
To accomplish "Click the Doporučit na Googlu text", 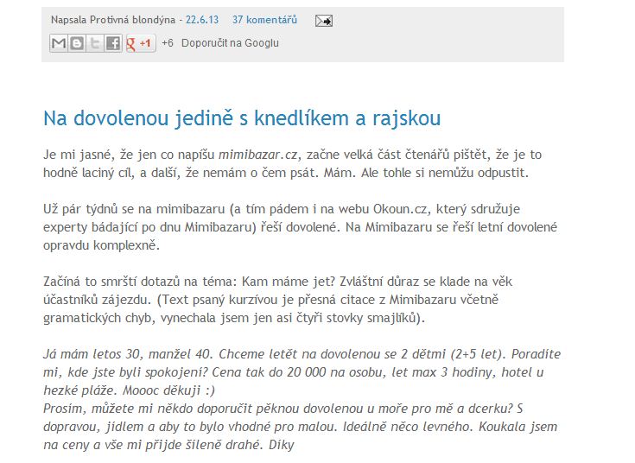I will click(230, 43).
